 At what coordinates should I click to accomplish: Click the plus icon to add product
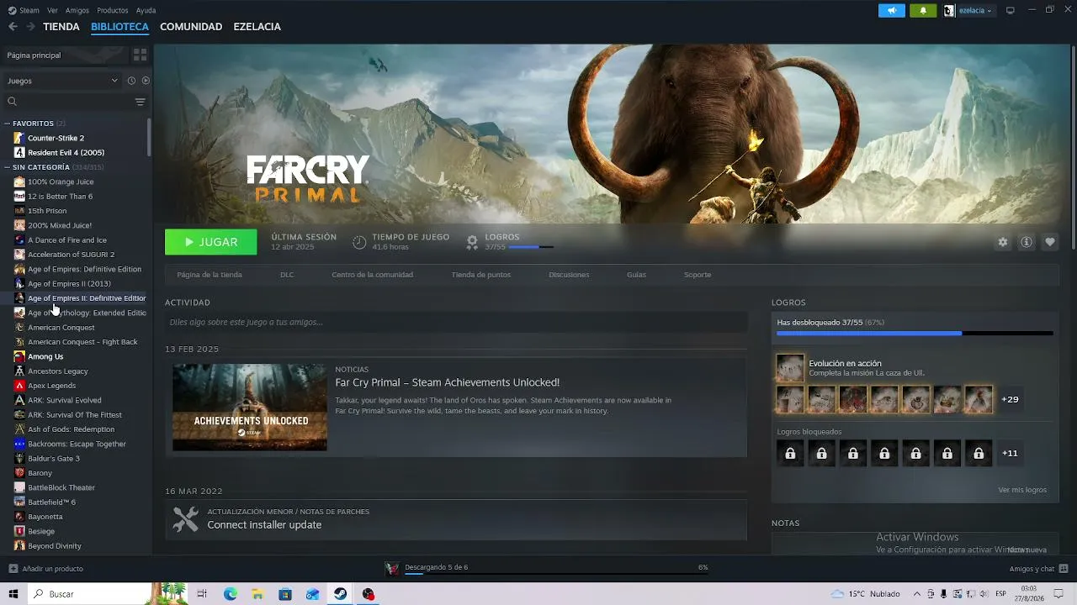tap(13, 569)
